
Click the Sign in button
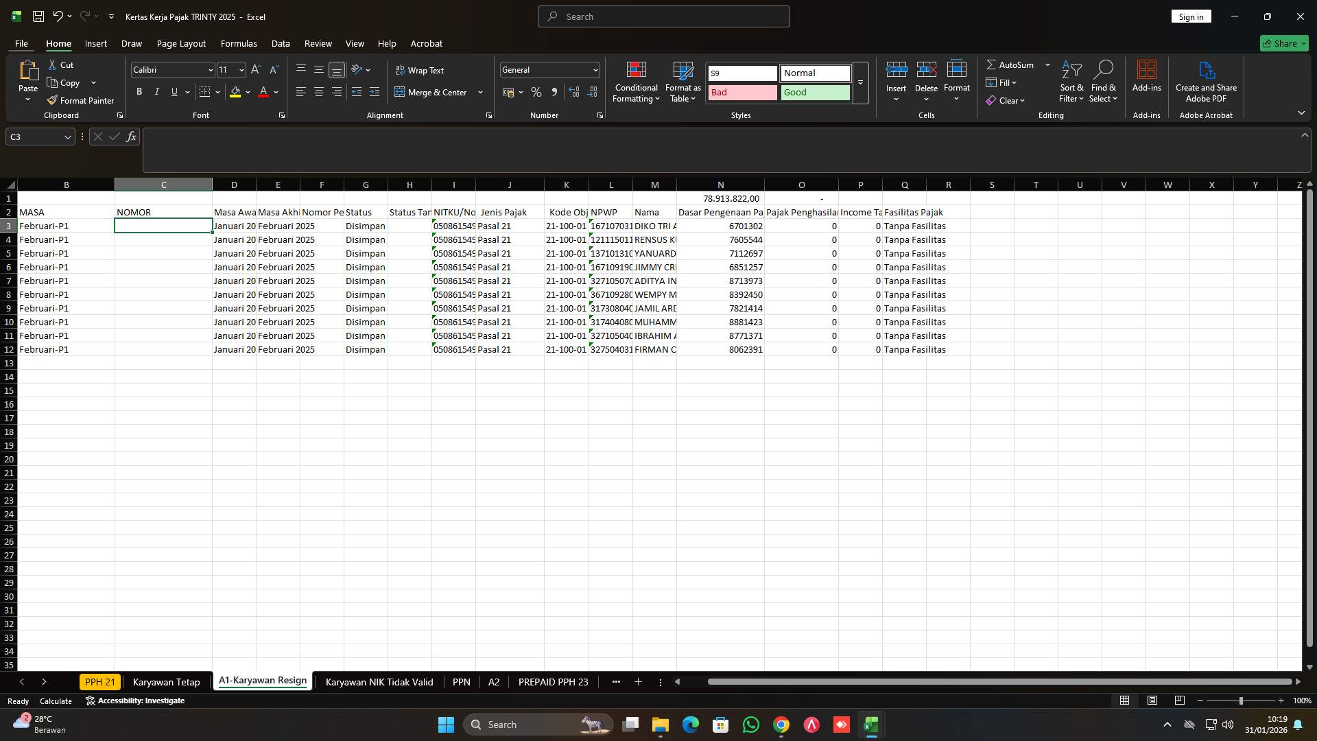[x=1191, y=16]
